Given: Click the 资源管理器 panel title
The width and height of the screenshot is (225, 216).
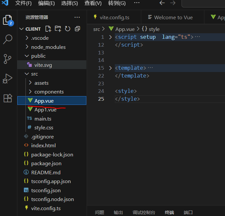Looking at the screenshot, I should tap(37, 18).
